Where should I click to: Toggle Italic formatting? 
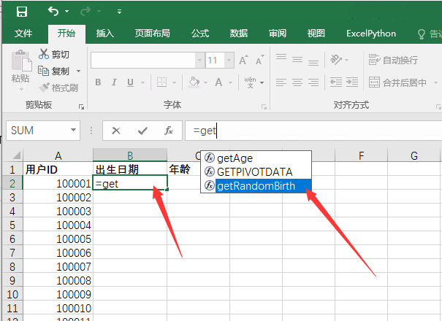pos(114,82)
